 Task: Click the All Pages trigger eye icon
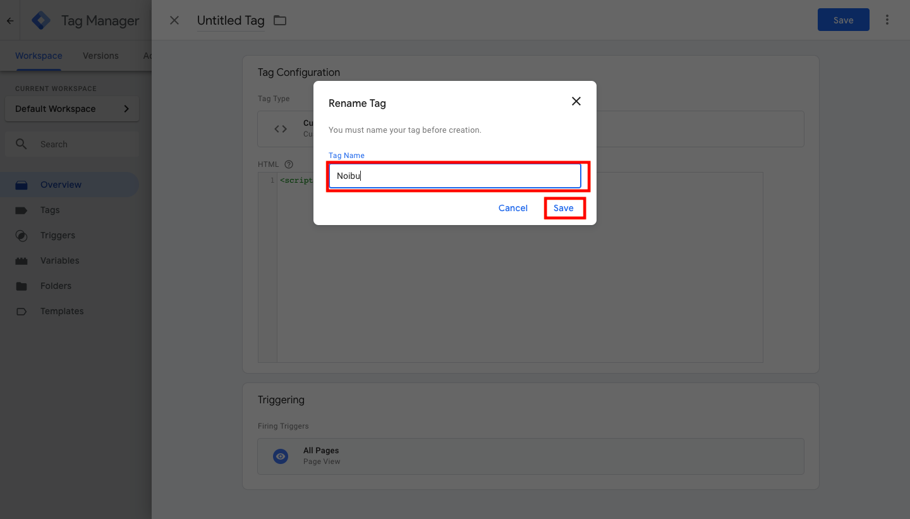[281, 456]
